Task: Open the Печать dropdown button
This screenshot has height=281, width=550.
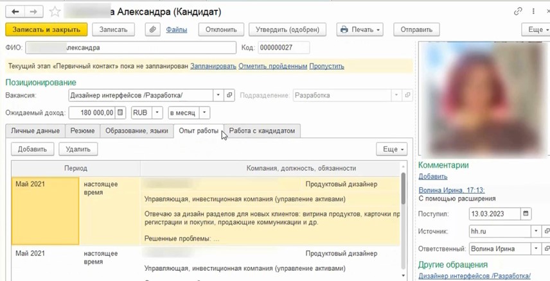Action: 360,30
